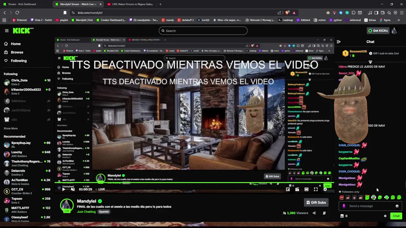Screen dimensions: 406x228
Task: Open the recommended Loochy channel
Action: (27, 154)
